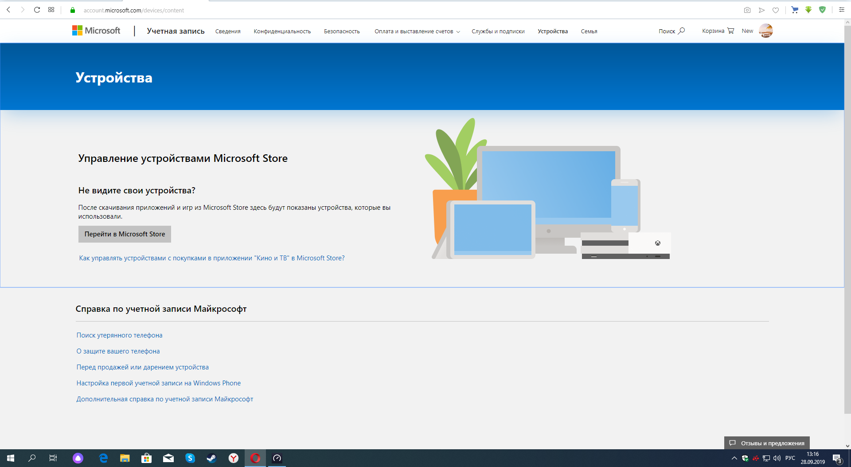Open the Mail app in taskbar

168,458
